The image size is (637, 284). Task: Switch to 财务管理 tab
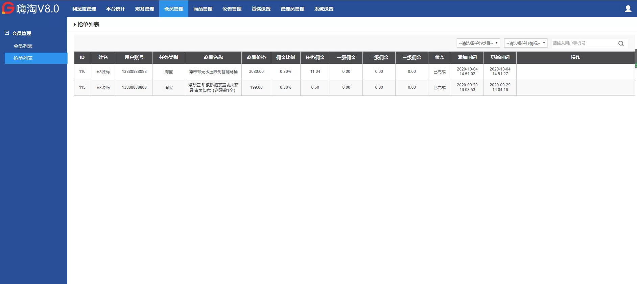pos(144,9)
